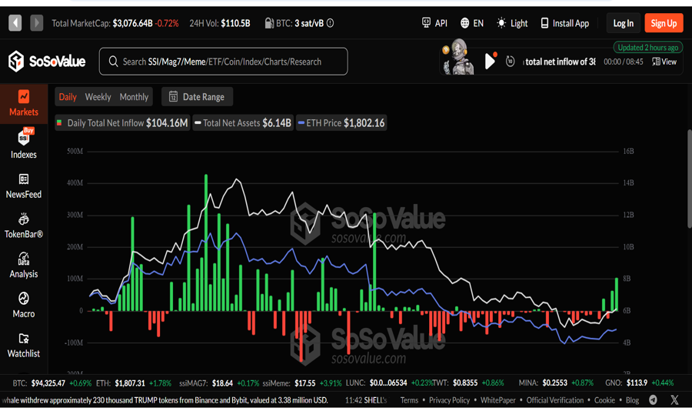Click the astronaut avatar thumbnail
692x408 pixels.
(x=458, y=58)
